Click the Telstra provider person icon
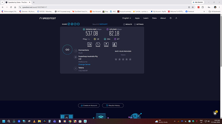 tap(76, 68)
